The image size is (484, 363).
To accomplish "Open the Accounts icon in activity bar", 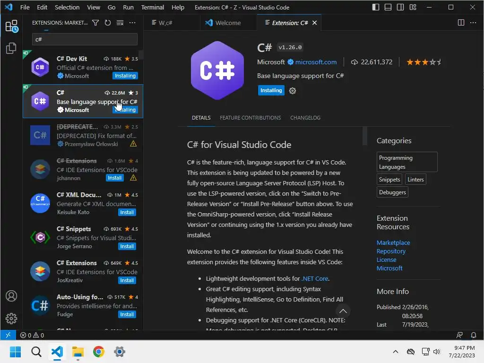I will [x=11, y=296].
